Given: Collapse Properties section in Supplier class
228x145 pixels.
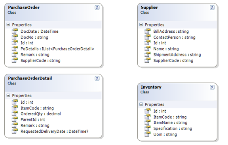Looking at the screenshot, I should point(141,24).
